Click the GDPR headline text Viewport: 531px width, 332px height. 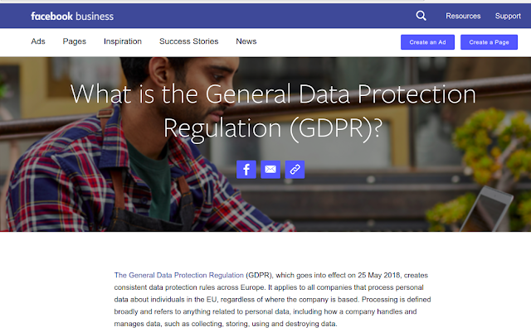tap(273, 112)
